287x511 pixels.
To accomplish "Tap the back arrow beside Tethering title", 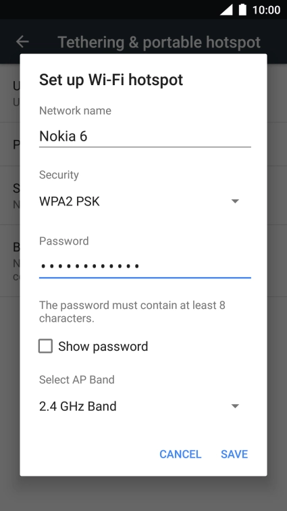I will (22, 42).
